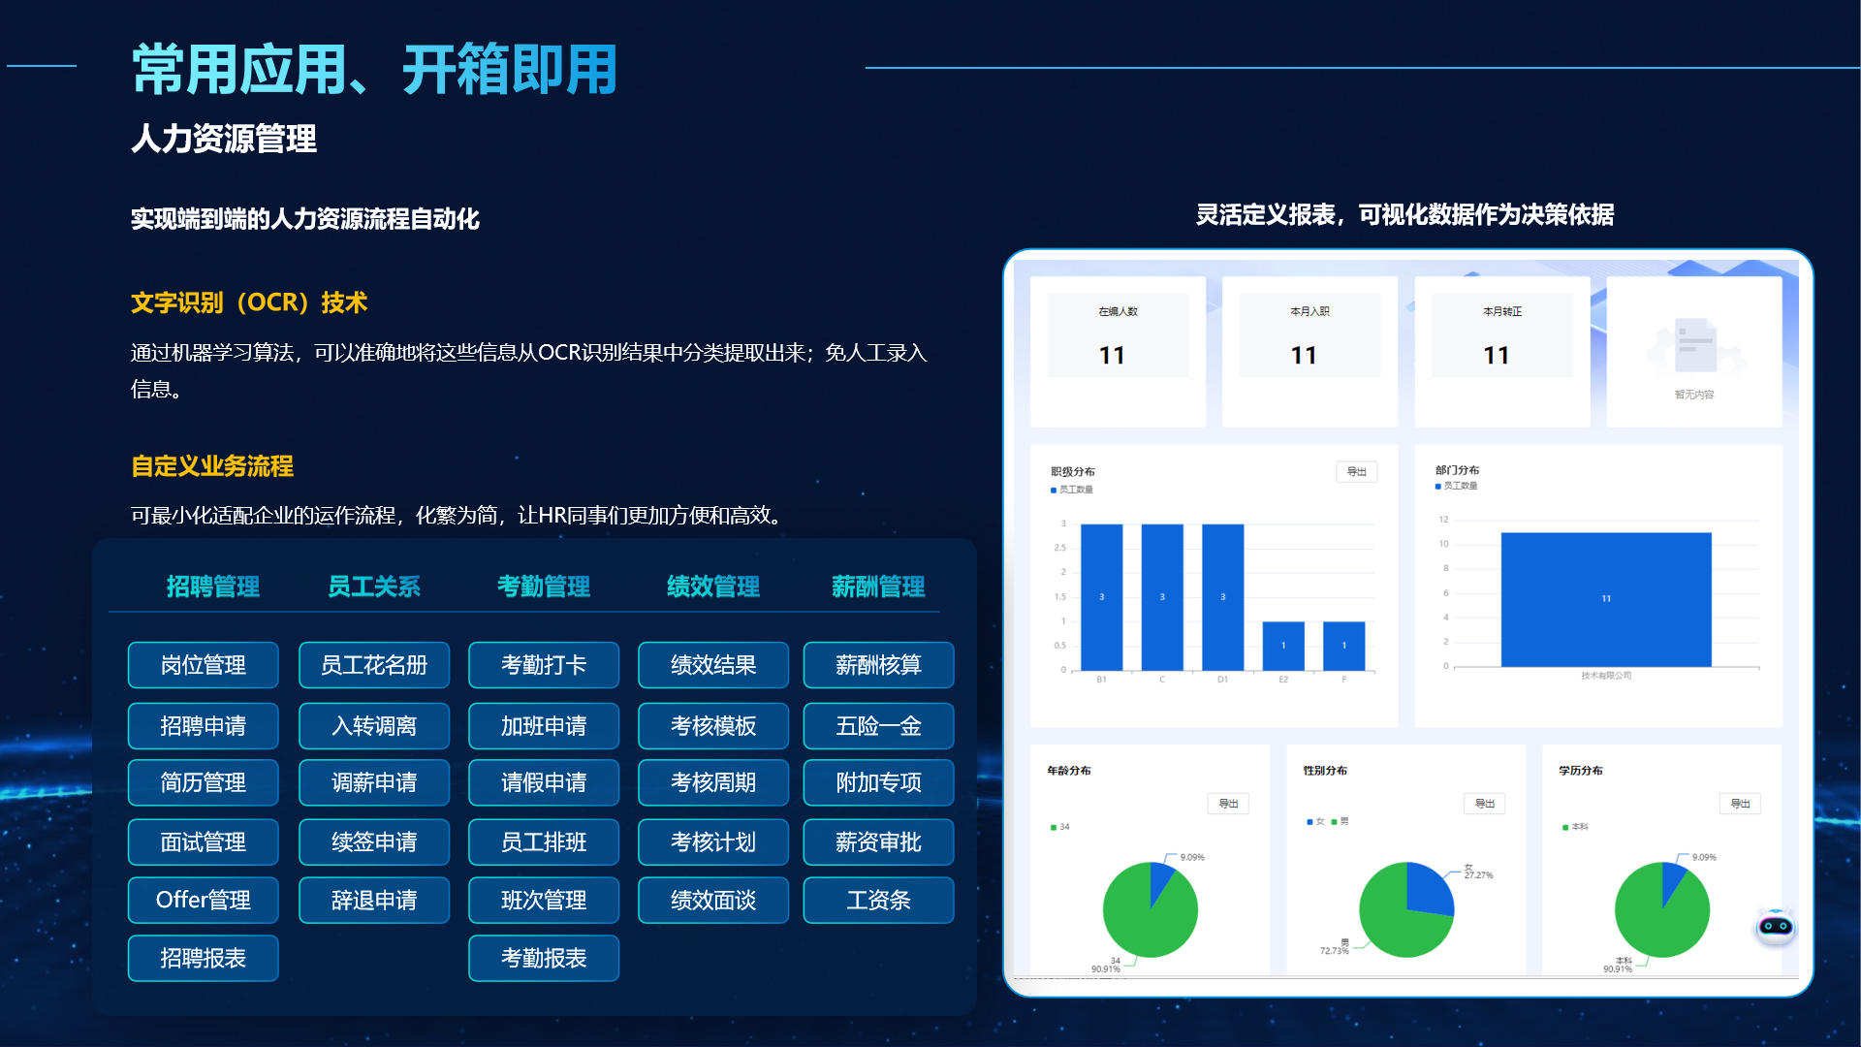This screenshot has height=1047, width=1861.
Task: Open the Offer管理 feature
Action: pyautogui.click(x=204, y=900)
